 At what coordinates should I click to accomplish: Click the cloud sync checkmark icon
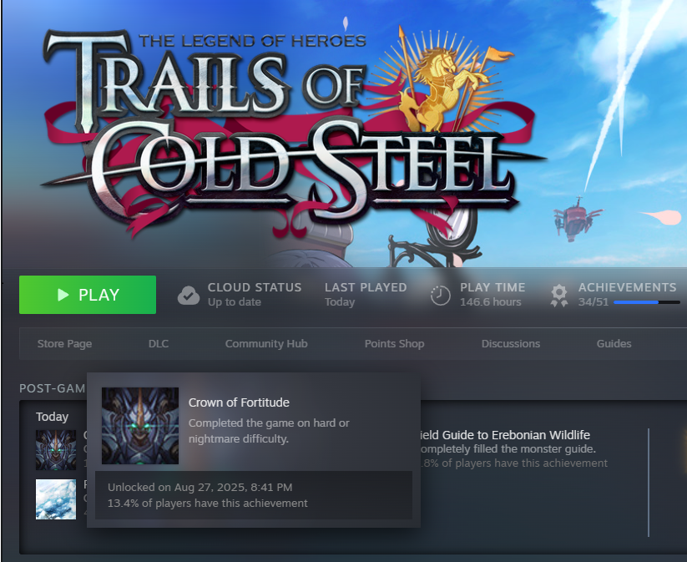click(x=189, y=295)
